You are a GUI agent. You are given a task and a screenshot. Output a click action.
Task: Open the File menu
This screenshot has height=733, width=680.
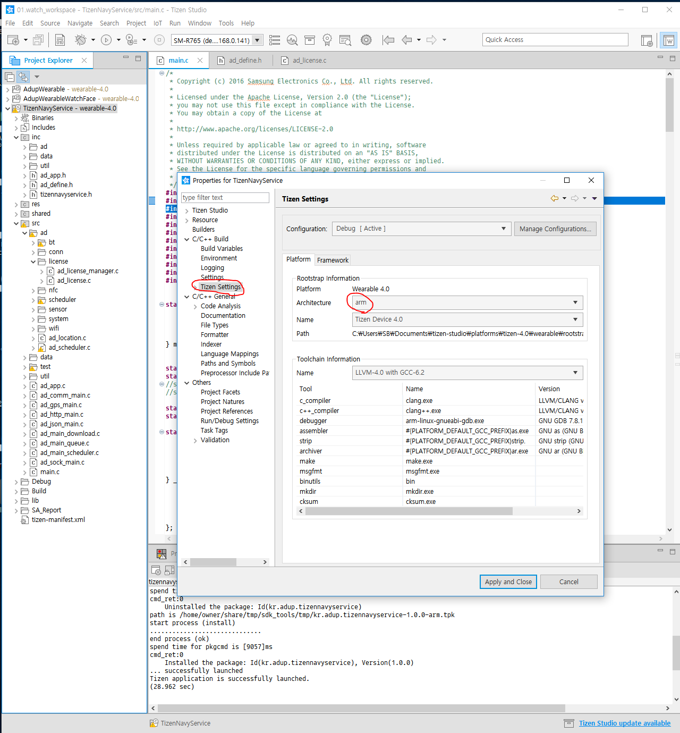tap(10, 23)
